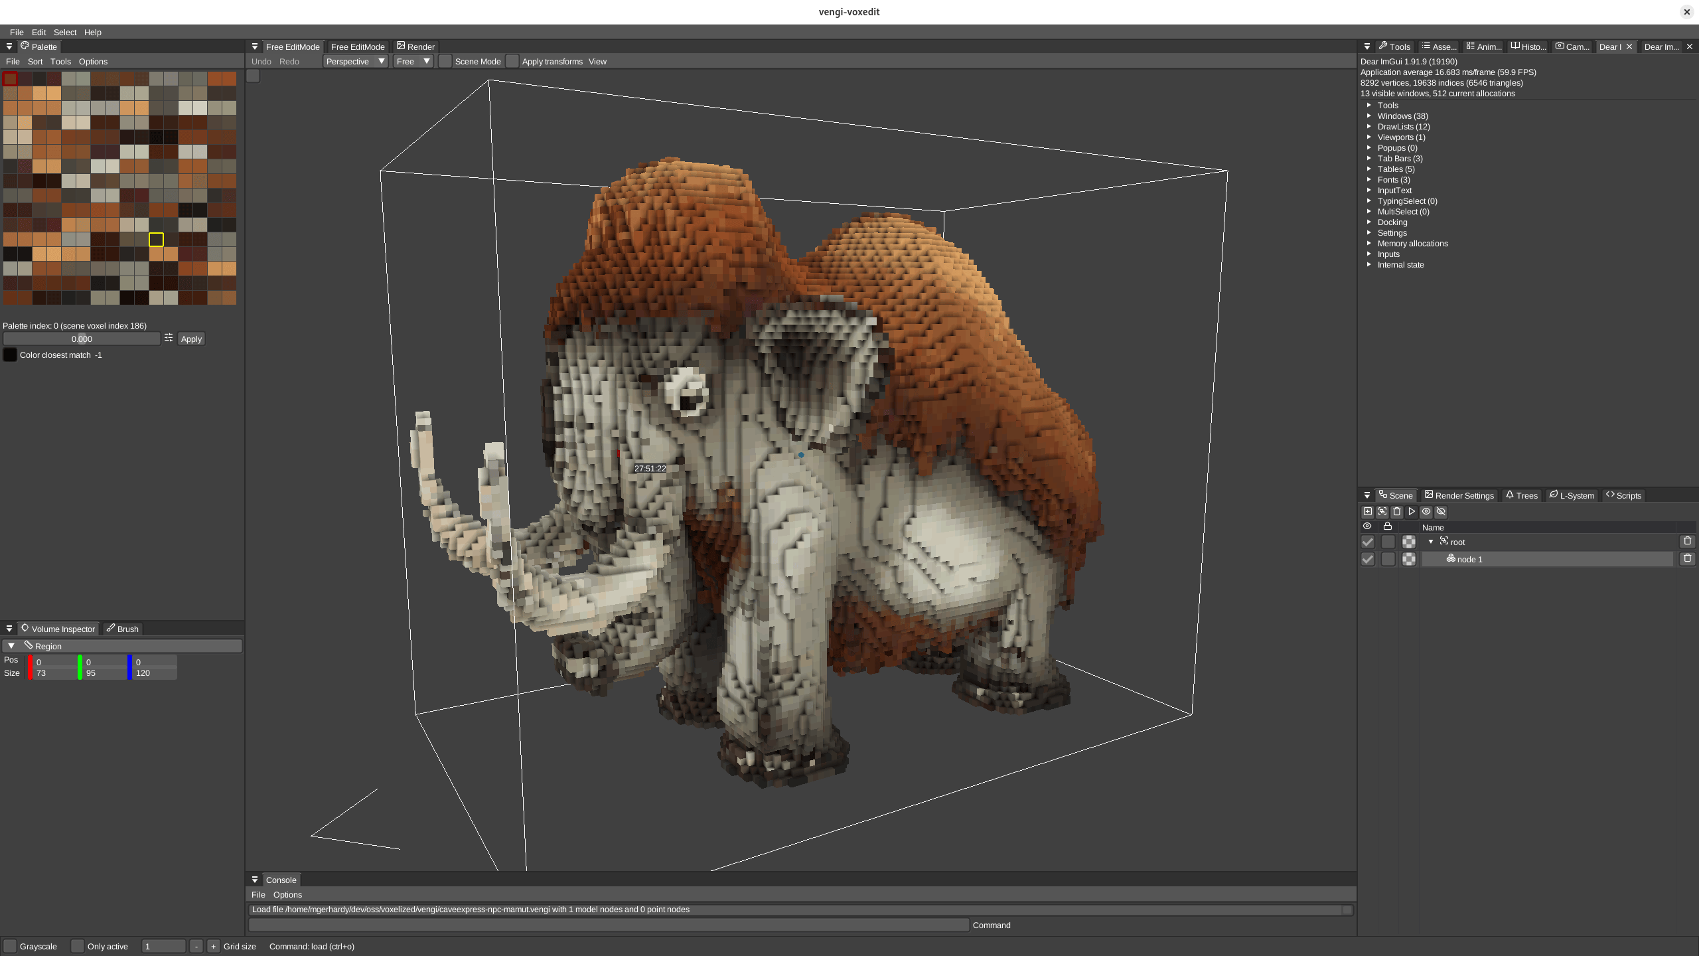
Task: Click the add group node icon
Action: click(x=1382, y=512)
